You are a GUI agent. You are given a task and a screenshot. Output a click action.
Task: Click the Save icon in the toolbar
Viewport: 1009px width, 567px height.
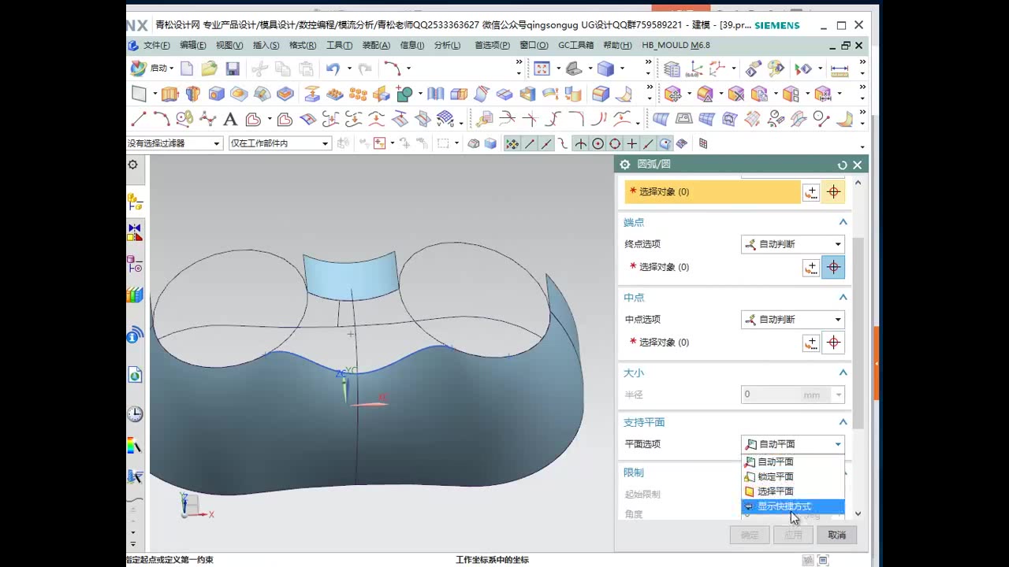[233, 69]
